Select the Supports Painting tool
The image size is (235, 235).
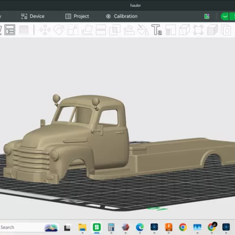point(129,30)
